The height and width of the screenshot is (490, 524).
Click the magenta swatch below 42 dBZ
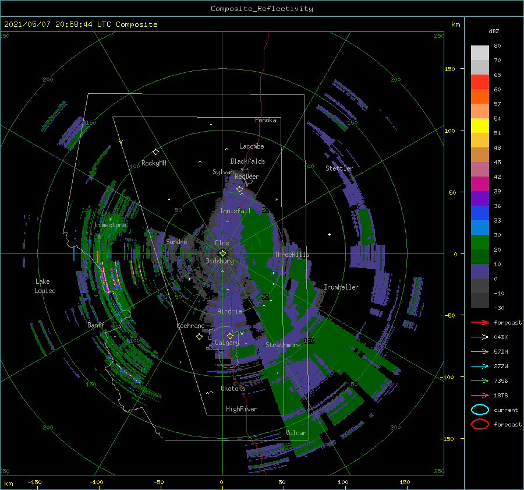(480, 184)
